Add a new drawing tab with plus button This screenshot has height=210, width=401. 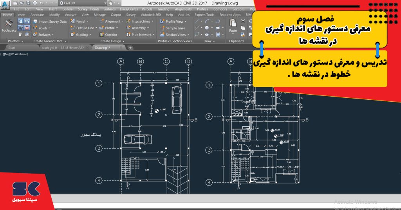[x=130, y=48]
